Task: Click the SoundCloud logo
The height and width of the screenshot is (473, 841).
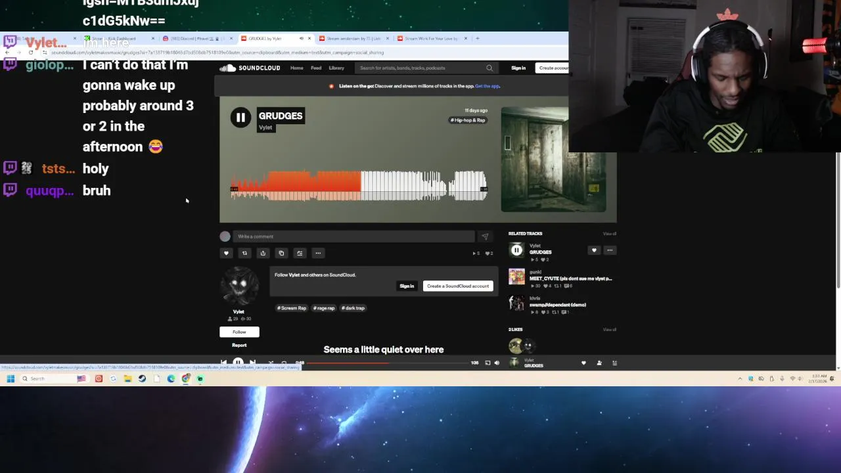Action: 250,68
